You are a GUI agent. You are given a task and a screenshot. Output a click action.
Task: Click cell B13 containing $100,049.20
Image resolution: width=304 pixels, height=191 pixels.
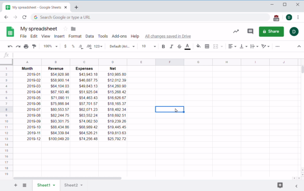[x=56, y=138]
